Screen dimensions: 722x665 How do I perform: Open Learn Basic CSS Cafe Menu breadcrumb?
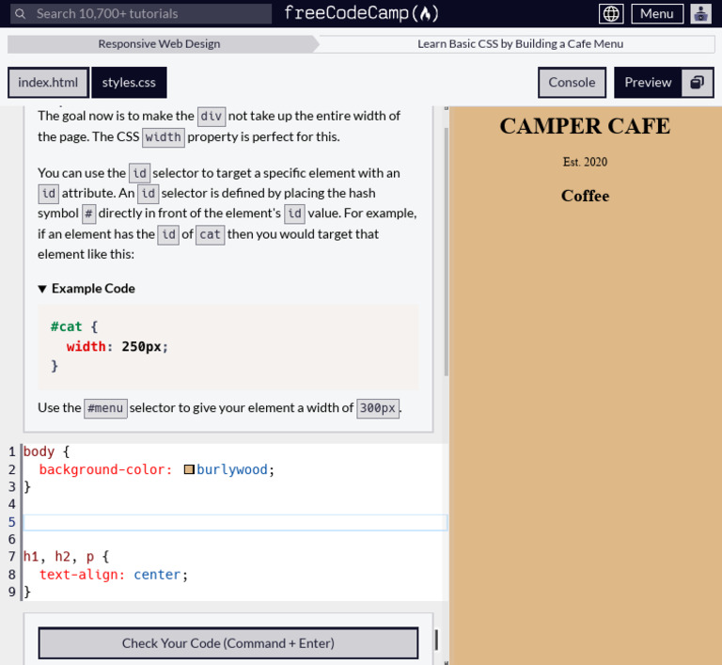(x=520, y=44)
